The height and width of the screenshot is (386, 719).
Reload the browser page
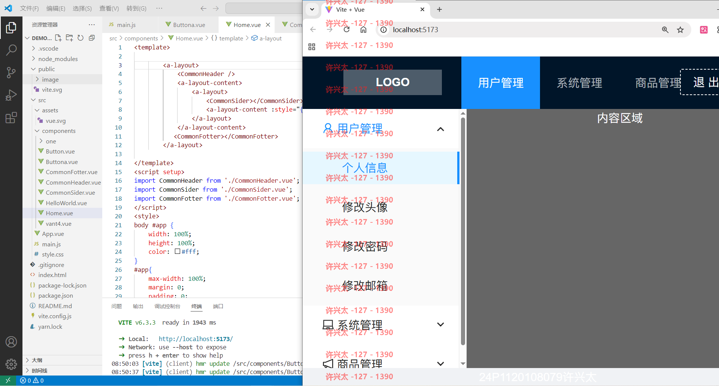coord(347,30)
